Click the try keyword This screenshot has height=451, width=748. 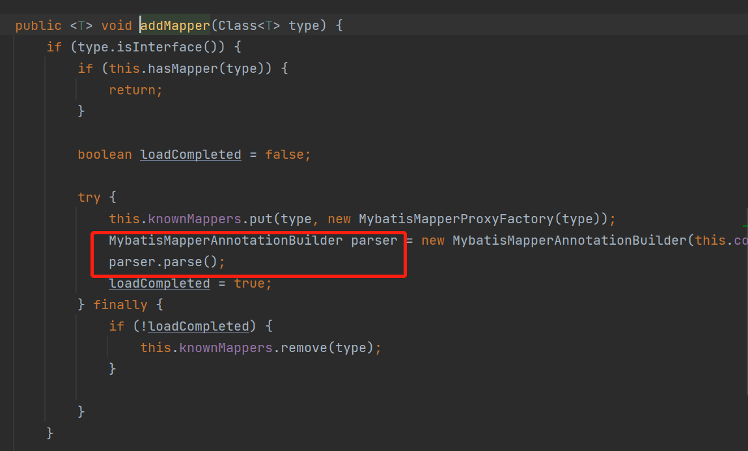click(89, 197)
